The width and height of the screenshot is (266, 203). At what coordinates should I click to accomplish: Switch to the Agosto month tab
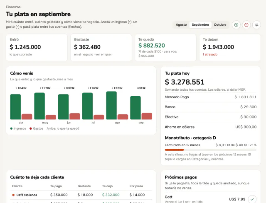click(x=181, y=25)
